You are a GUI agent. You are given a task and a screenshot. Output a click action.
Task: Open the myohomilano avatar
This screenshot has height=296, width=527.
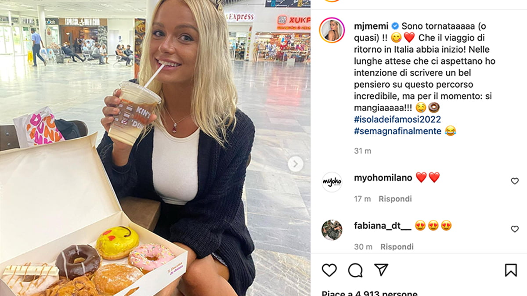coord(332,182)
